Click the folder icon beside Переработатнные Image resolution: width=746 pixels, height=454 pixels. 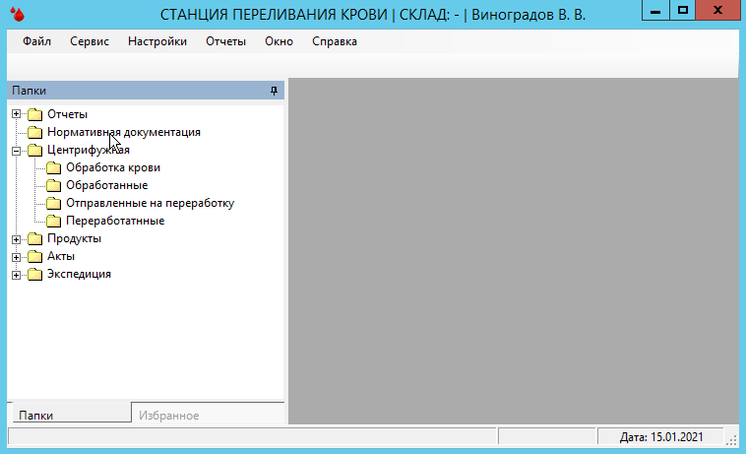[54, 221]
